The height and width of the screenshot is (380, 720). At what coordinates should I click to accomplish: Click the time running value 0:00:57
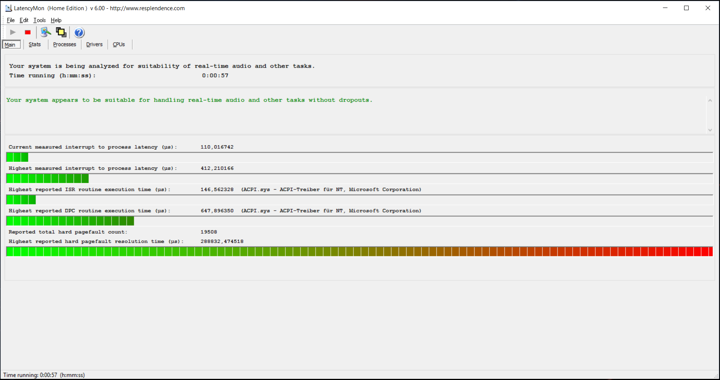[215, 75]
